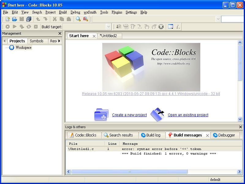Click the Abort build icon
The width and height of the screenshot is (245, 184).
click(x=36, y=27)
